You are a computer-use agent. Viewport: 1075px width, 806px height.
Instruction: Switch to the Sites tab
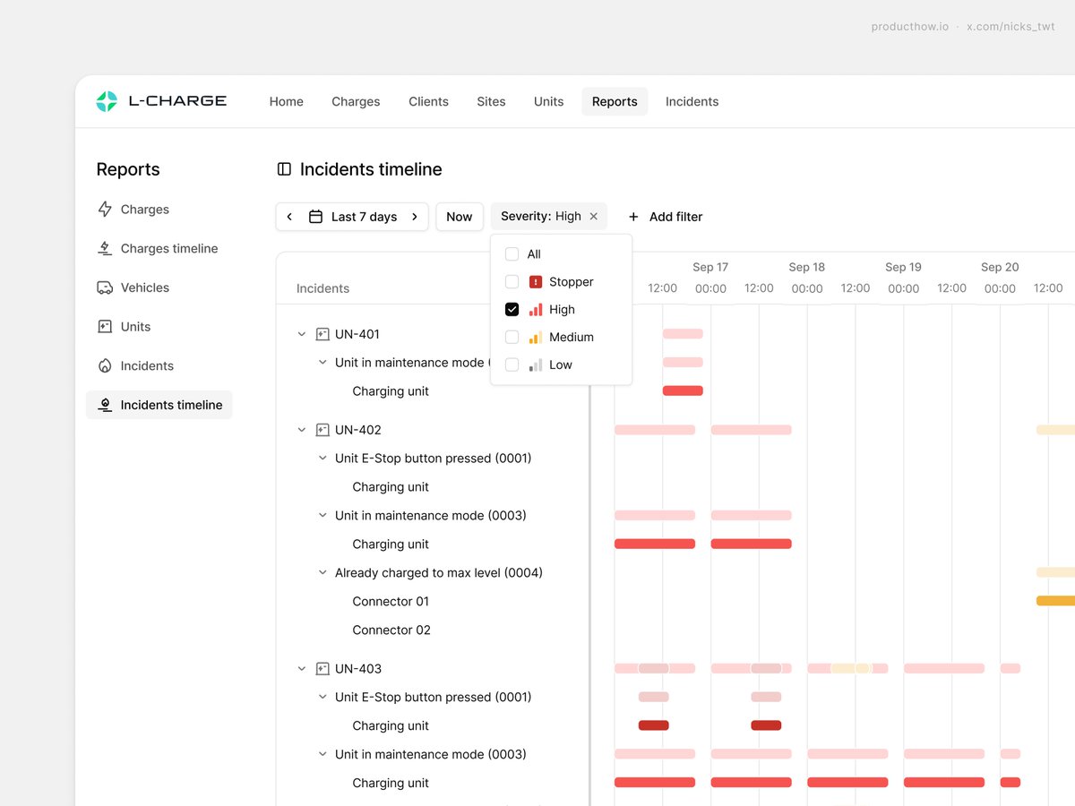(x=491, y=102)
